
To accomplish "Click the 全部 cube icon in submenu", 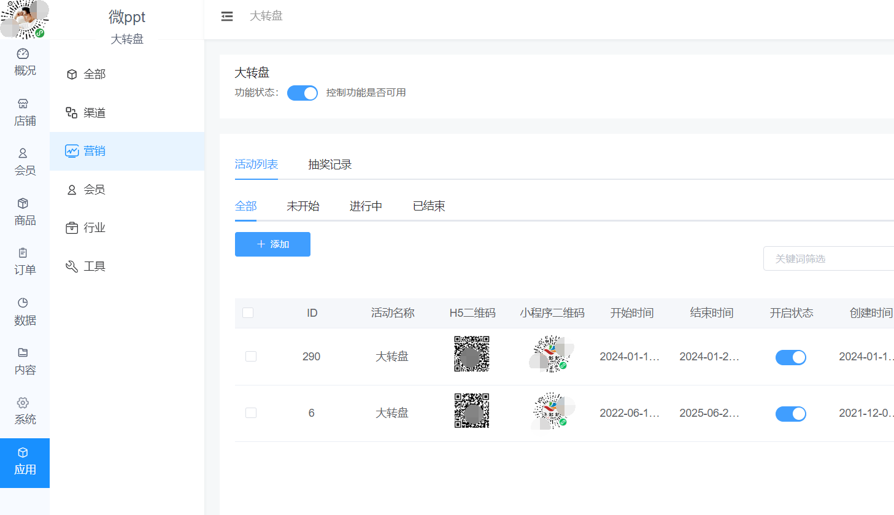I will pos(72,74).
